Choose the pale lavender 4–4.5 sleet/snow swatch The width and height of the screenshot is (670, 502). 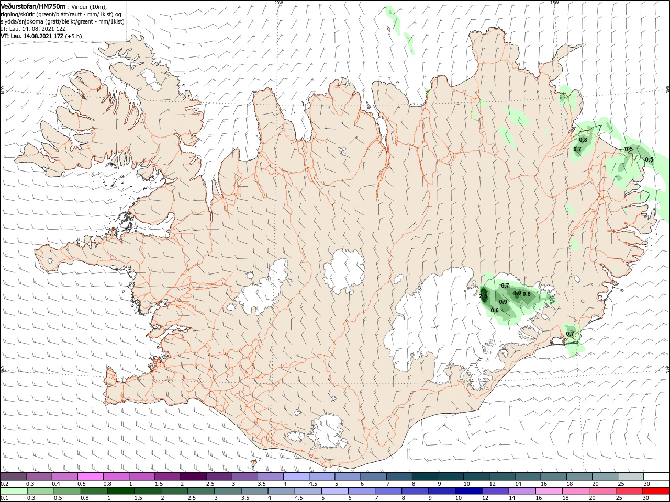(x=296, y=476)
